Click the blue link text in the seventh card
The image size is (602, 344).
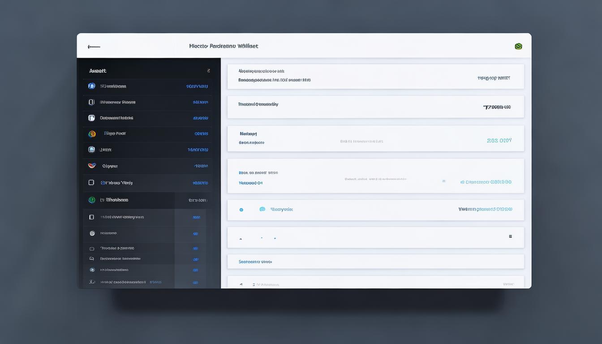click(255, 262)
